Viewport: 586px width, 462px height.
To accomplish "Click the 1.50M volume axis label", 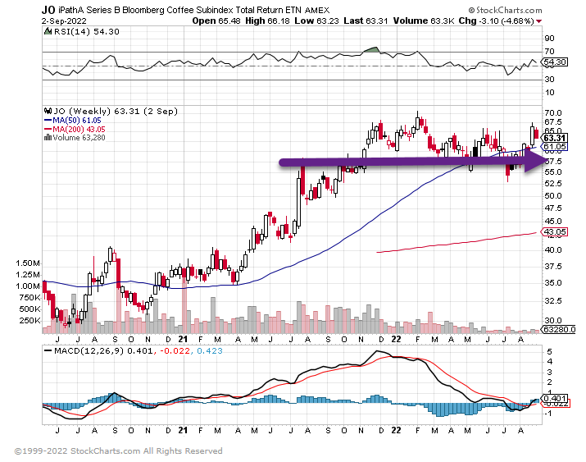I will pyautogui.click(x=28, y=263).
